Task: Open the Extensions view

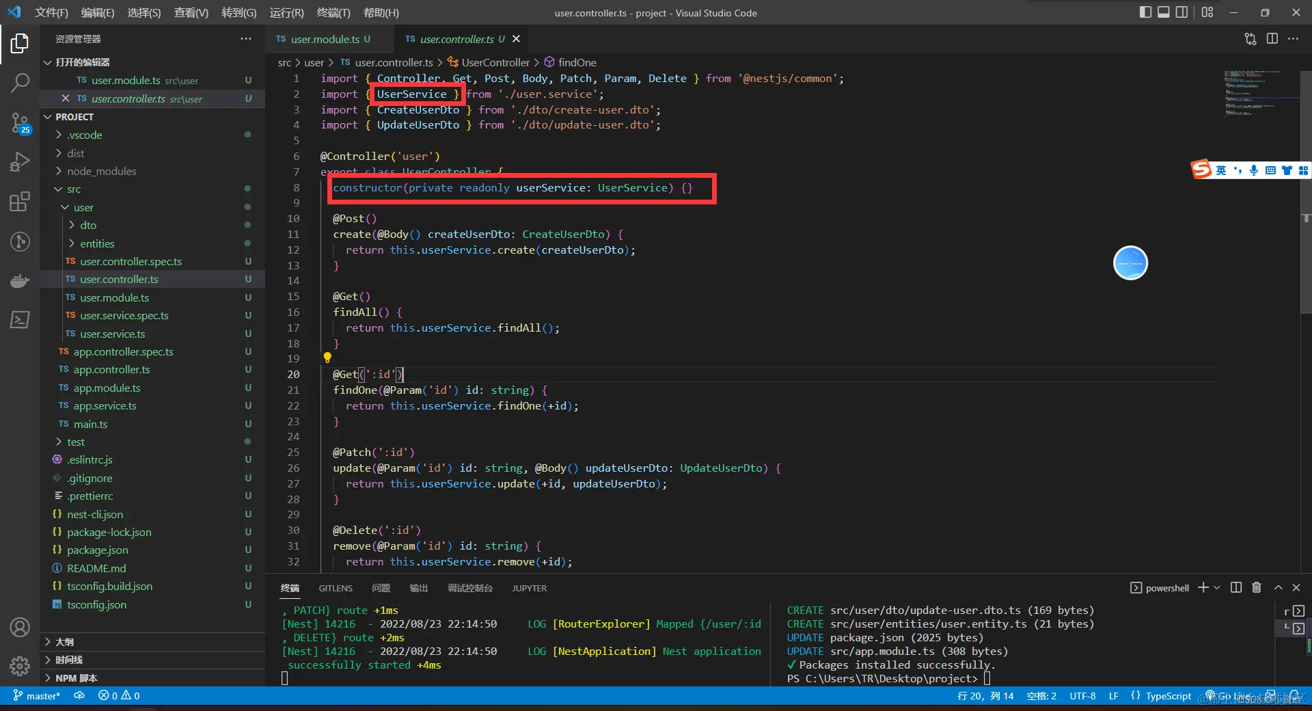Action: [x=20, y=202]
